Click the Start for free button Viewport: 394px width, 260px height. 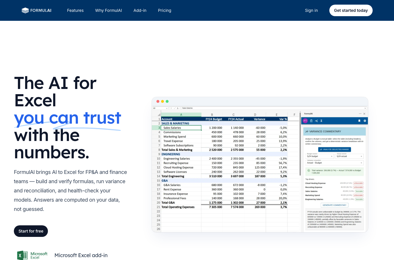(31, 231)
